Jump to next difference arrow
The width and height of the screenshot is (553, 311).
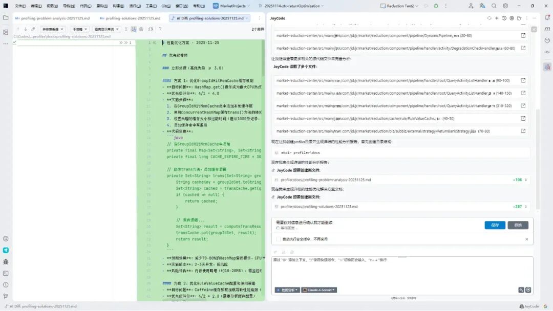[26, 29]
